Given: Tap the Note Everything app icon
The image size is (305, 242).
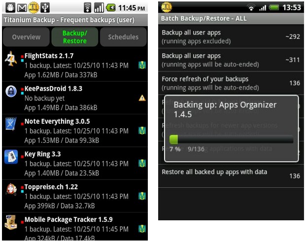Looking at the screenshot, I should tap(11, 124).
